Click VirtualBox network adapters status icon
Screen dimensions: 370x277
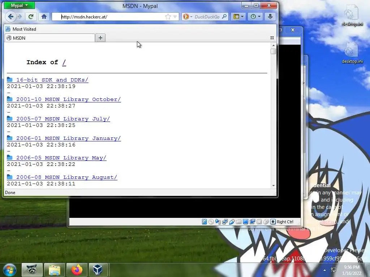(225, 222)
